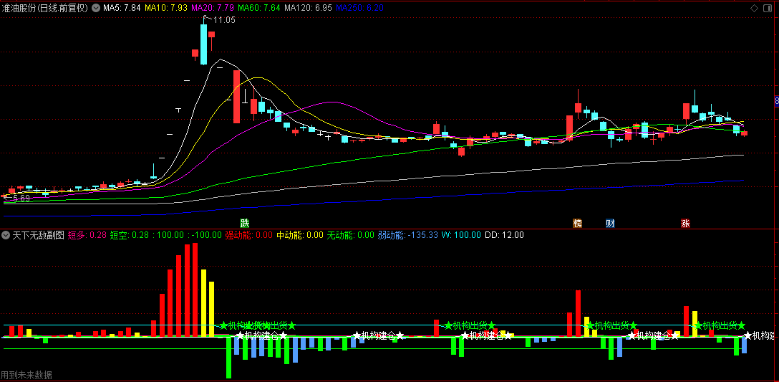Click the 无动能: 0.00 value
The image size is (779, 382).
click(351, 235)
